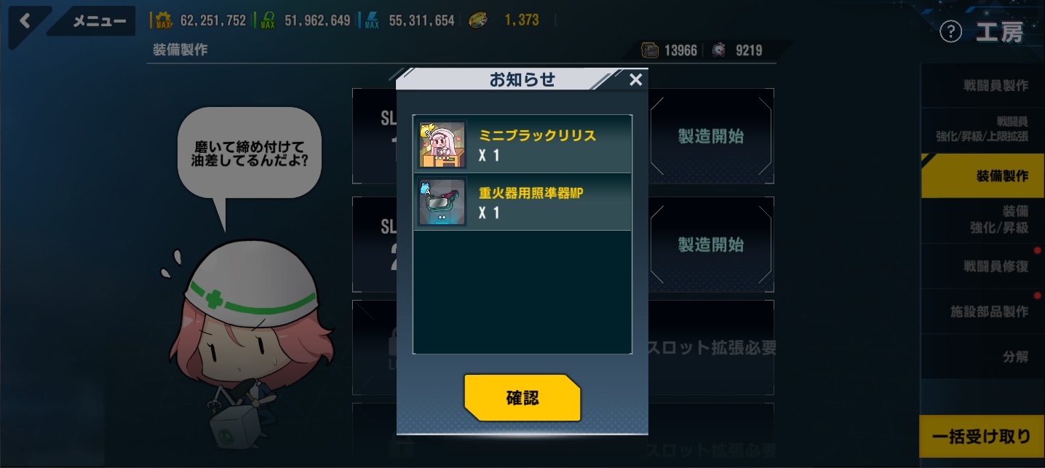Click the 一括受け取り button
Screen dimensions: 1045x468
[x=982, y=436]
